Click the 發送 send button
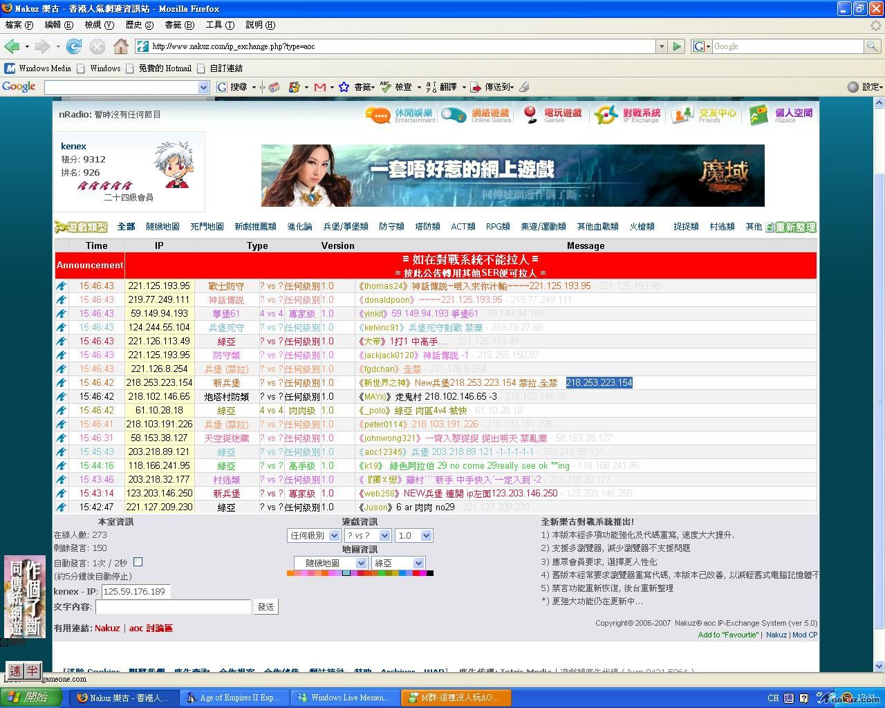Screen dimensions: 885x708 click(x=266, y=607)
